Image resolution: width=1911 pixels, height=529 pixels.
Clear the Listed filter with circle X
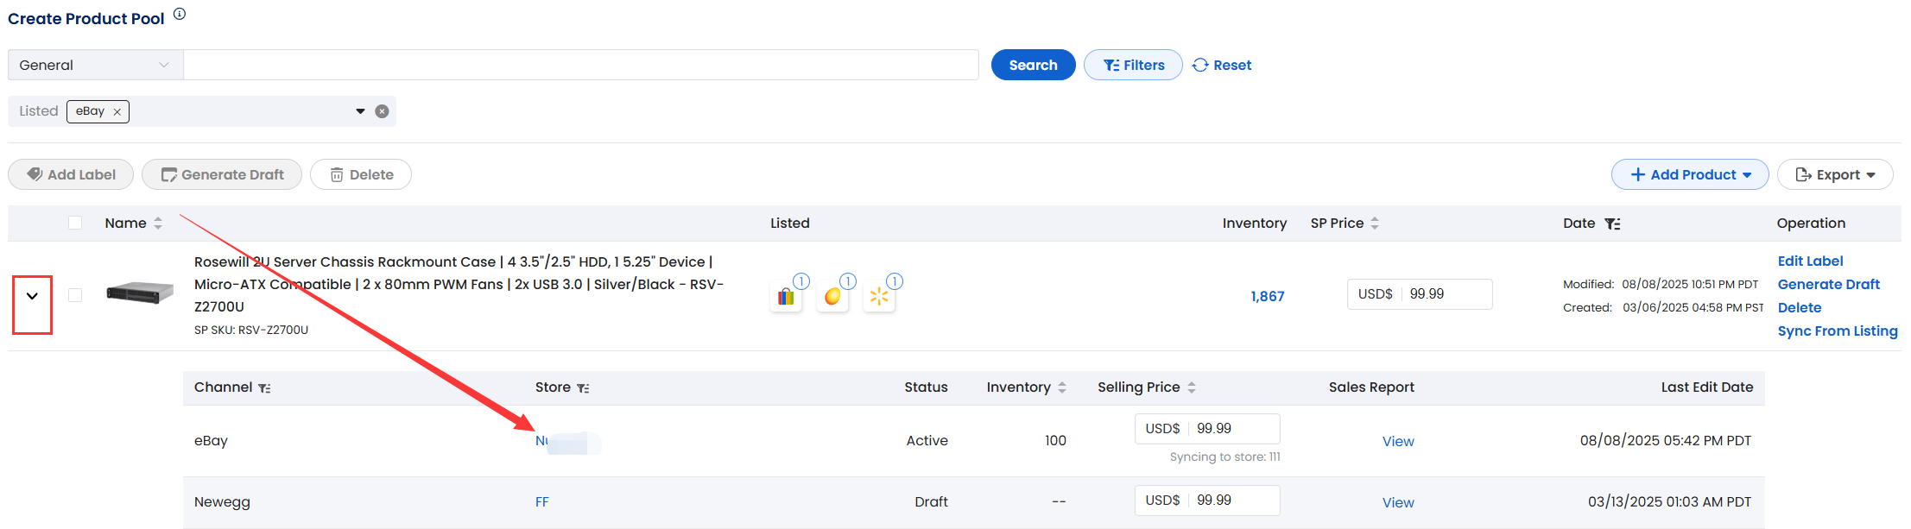pos(382,111)
